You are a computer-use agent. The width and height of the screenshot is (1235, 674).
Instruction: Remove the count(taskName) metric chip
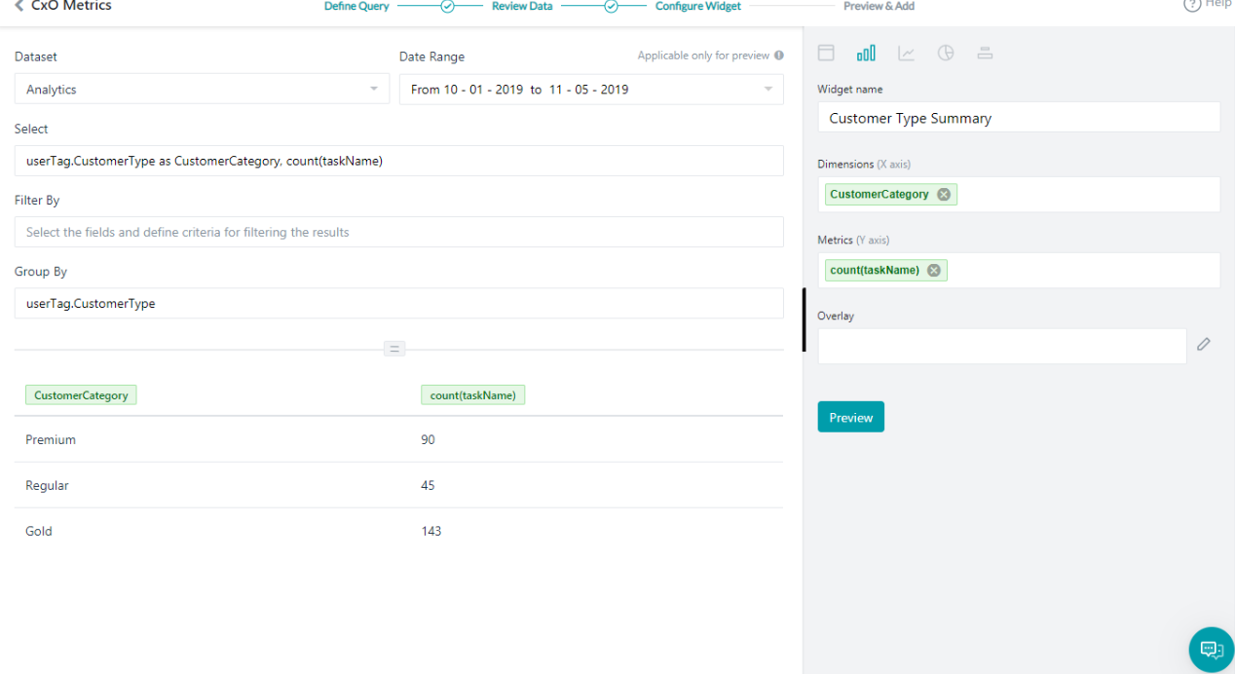point(933,270)
